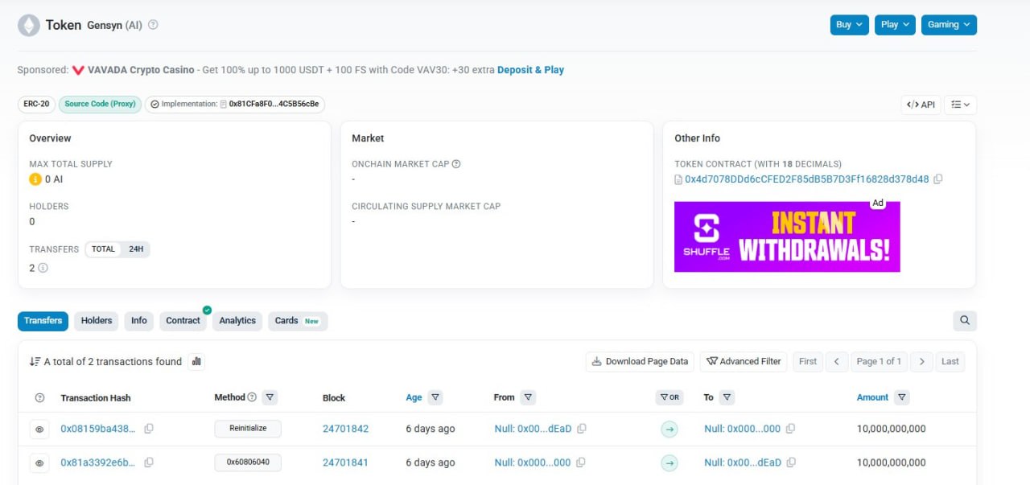Open the Buy dropdown
Screen dimensions: 1030x485
(x=850, y=25)
